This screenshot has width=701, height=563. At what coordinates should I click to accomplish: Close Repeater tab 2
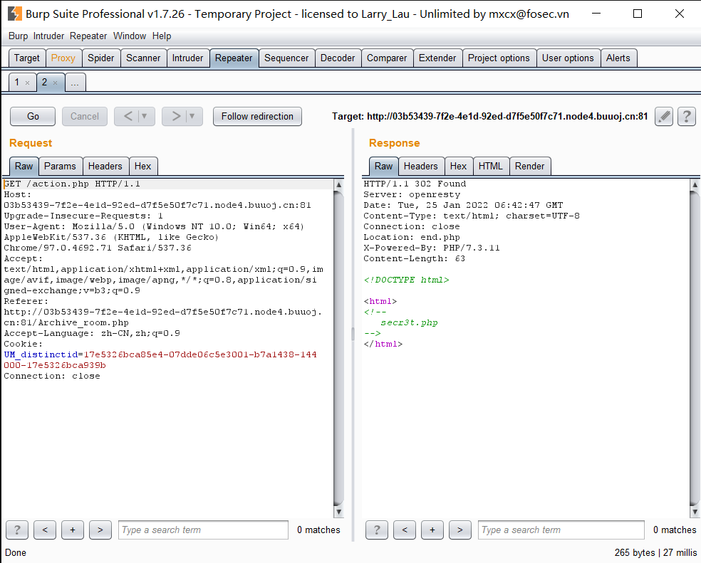pos(56,83)
